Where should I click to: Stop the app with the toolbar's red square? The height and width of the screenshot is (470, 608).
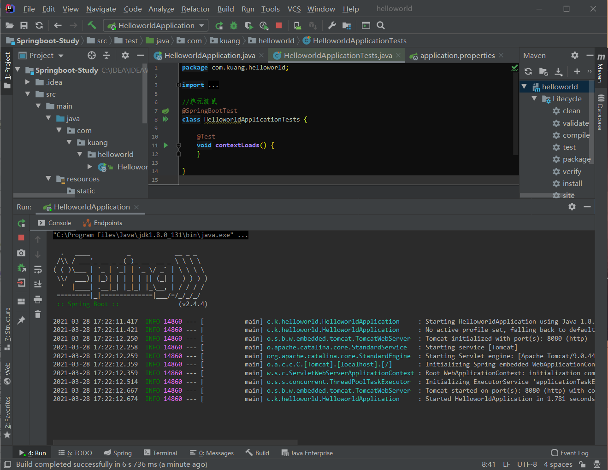coord(279,25)
